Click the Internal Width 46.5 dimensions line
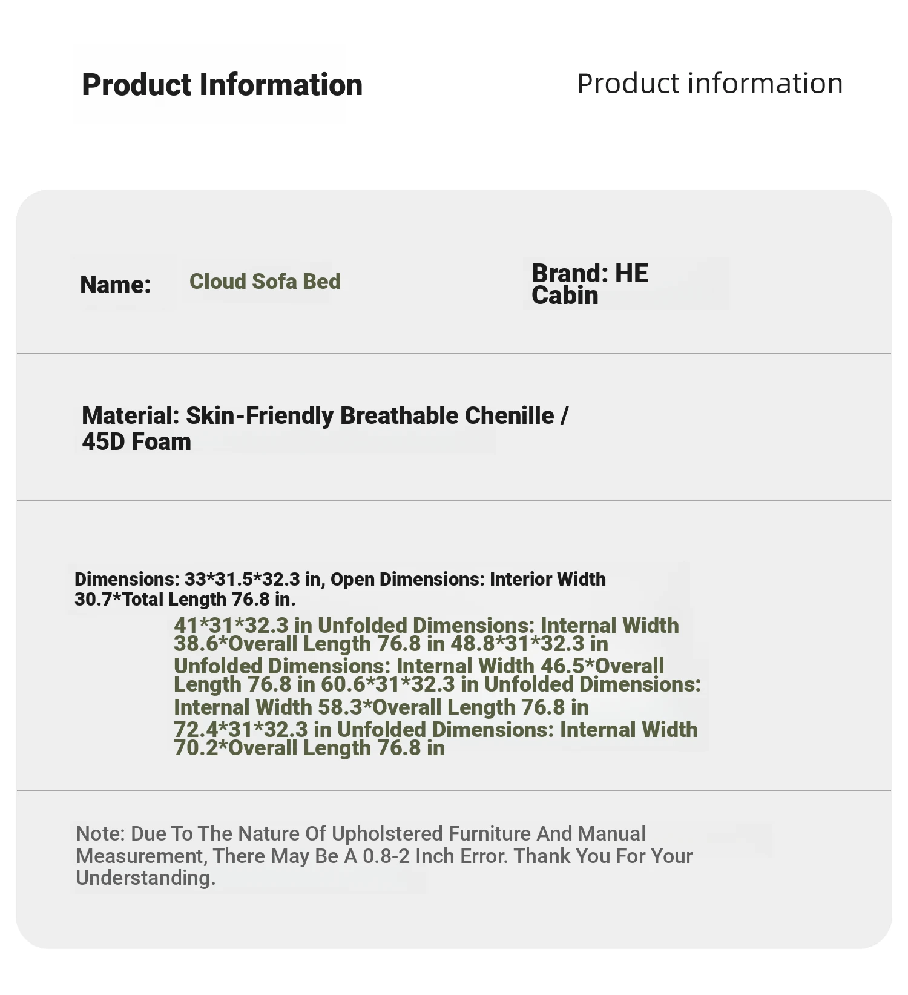 click(x=419, y=666)
